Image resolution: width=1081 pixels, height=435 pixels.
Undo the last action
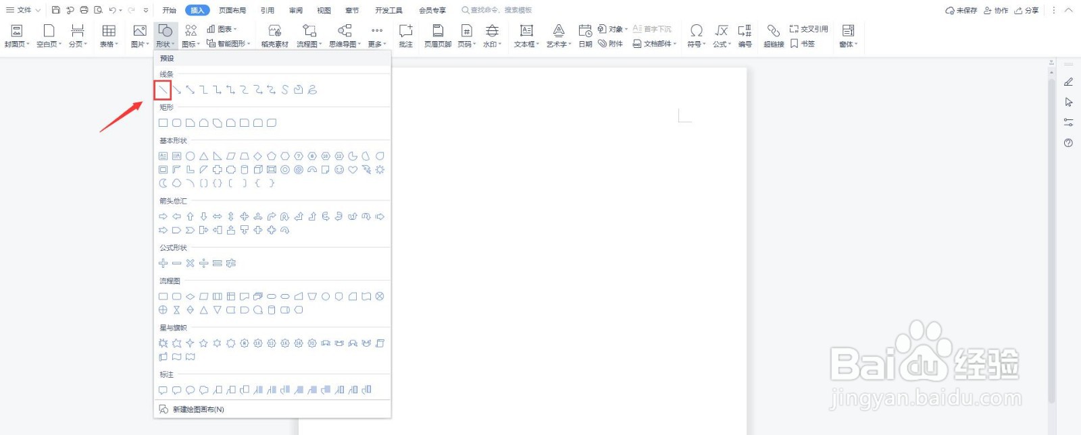tap(113, 10)
